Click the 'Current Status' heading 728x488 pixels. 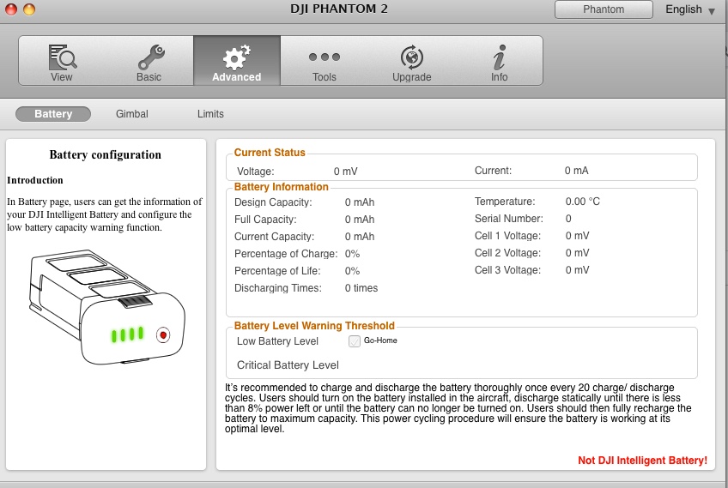270,153
